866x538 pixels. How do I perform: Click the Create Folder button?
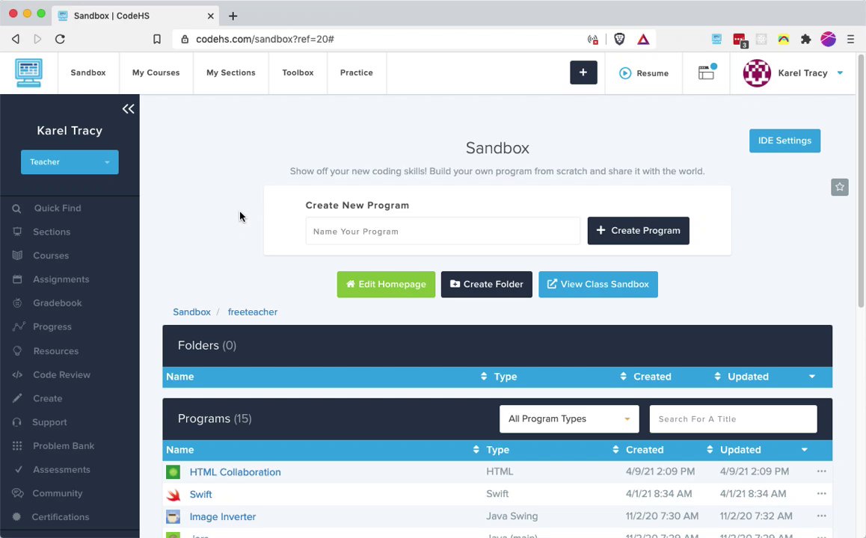(x=487, y=284)
